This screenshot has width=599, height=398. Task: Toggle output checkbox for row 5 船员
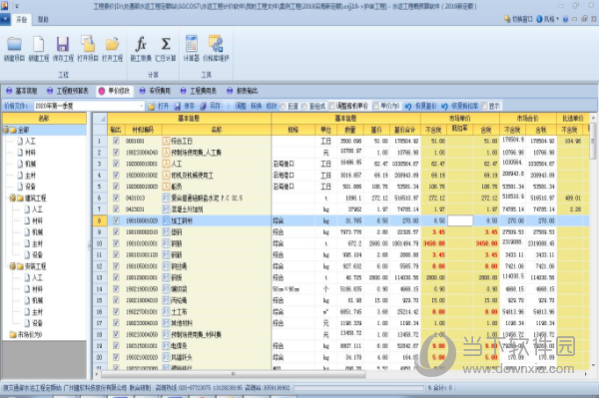(116, 187)
